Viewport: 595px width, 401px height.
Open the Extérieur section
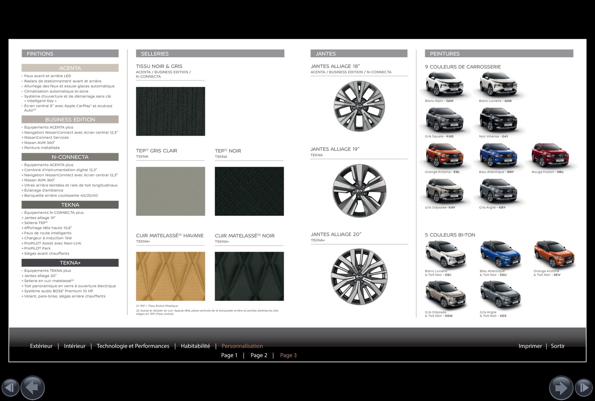[41, 346]
